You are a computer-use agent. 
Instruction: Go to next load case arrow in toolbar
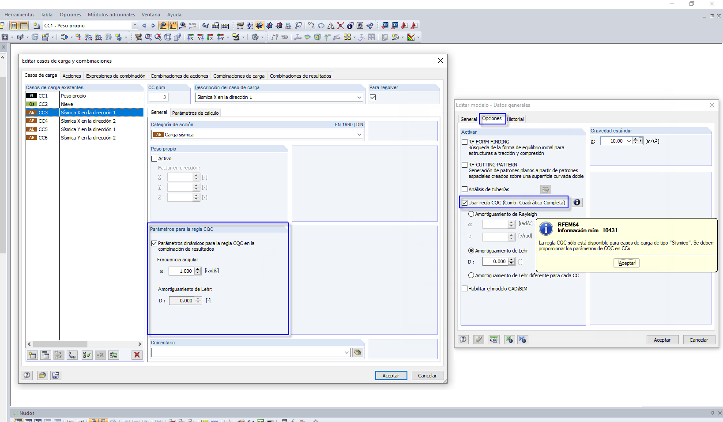[x=153, y=26]
